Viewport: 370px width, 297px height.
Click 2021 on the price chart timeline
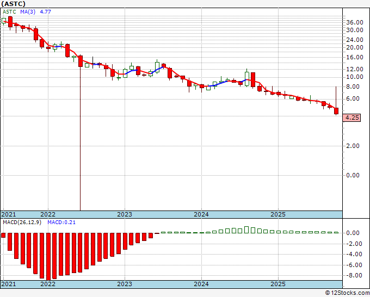click(x=9, y=214)
